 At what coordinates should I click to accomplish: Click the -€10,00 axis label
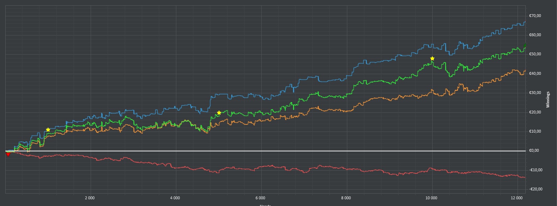pos(535,170)
